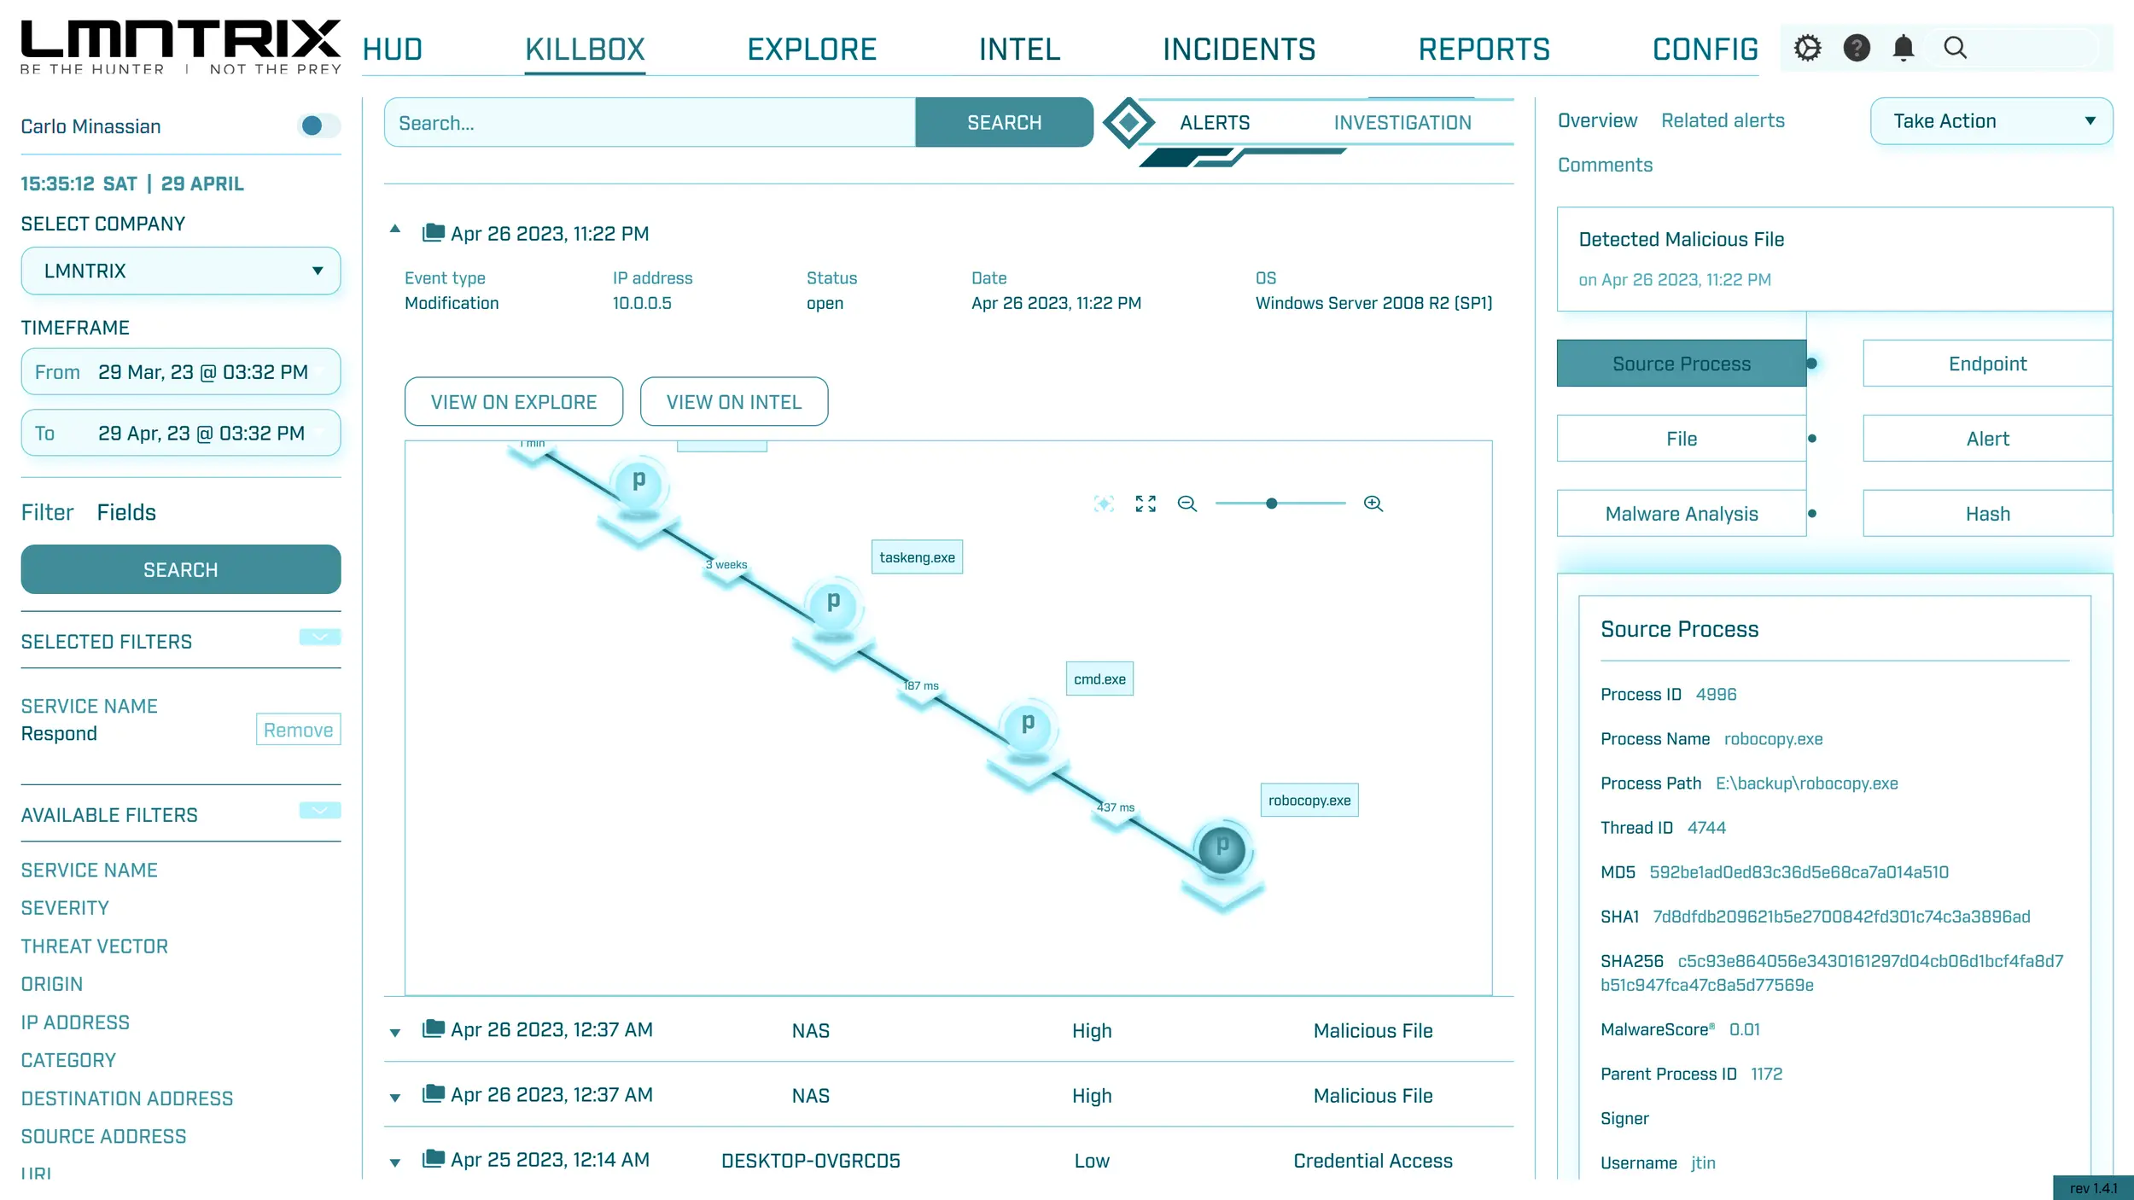Open the Incidents menu

pos(1239,50)
